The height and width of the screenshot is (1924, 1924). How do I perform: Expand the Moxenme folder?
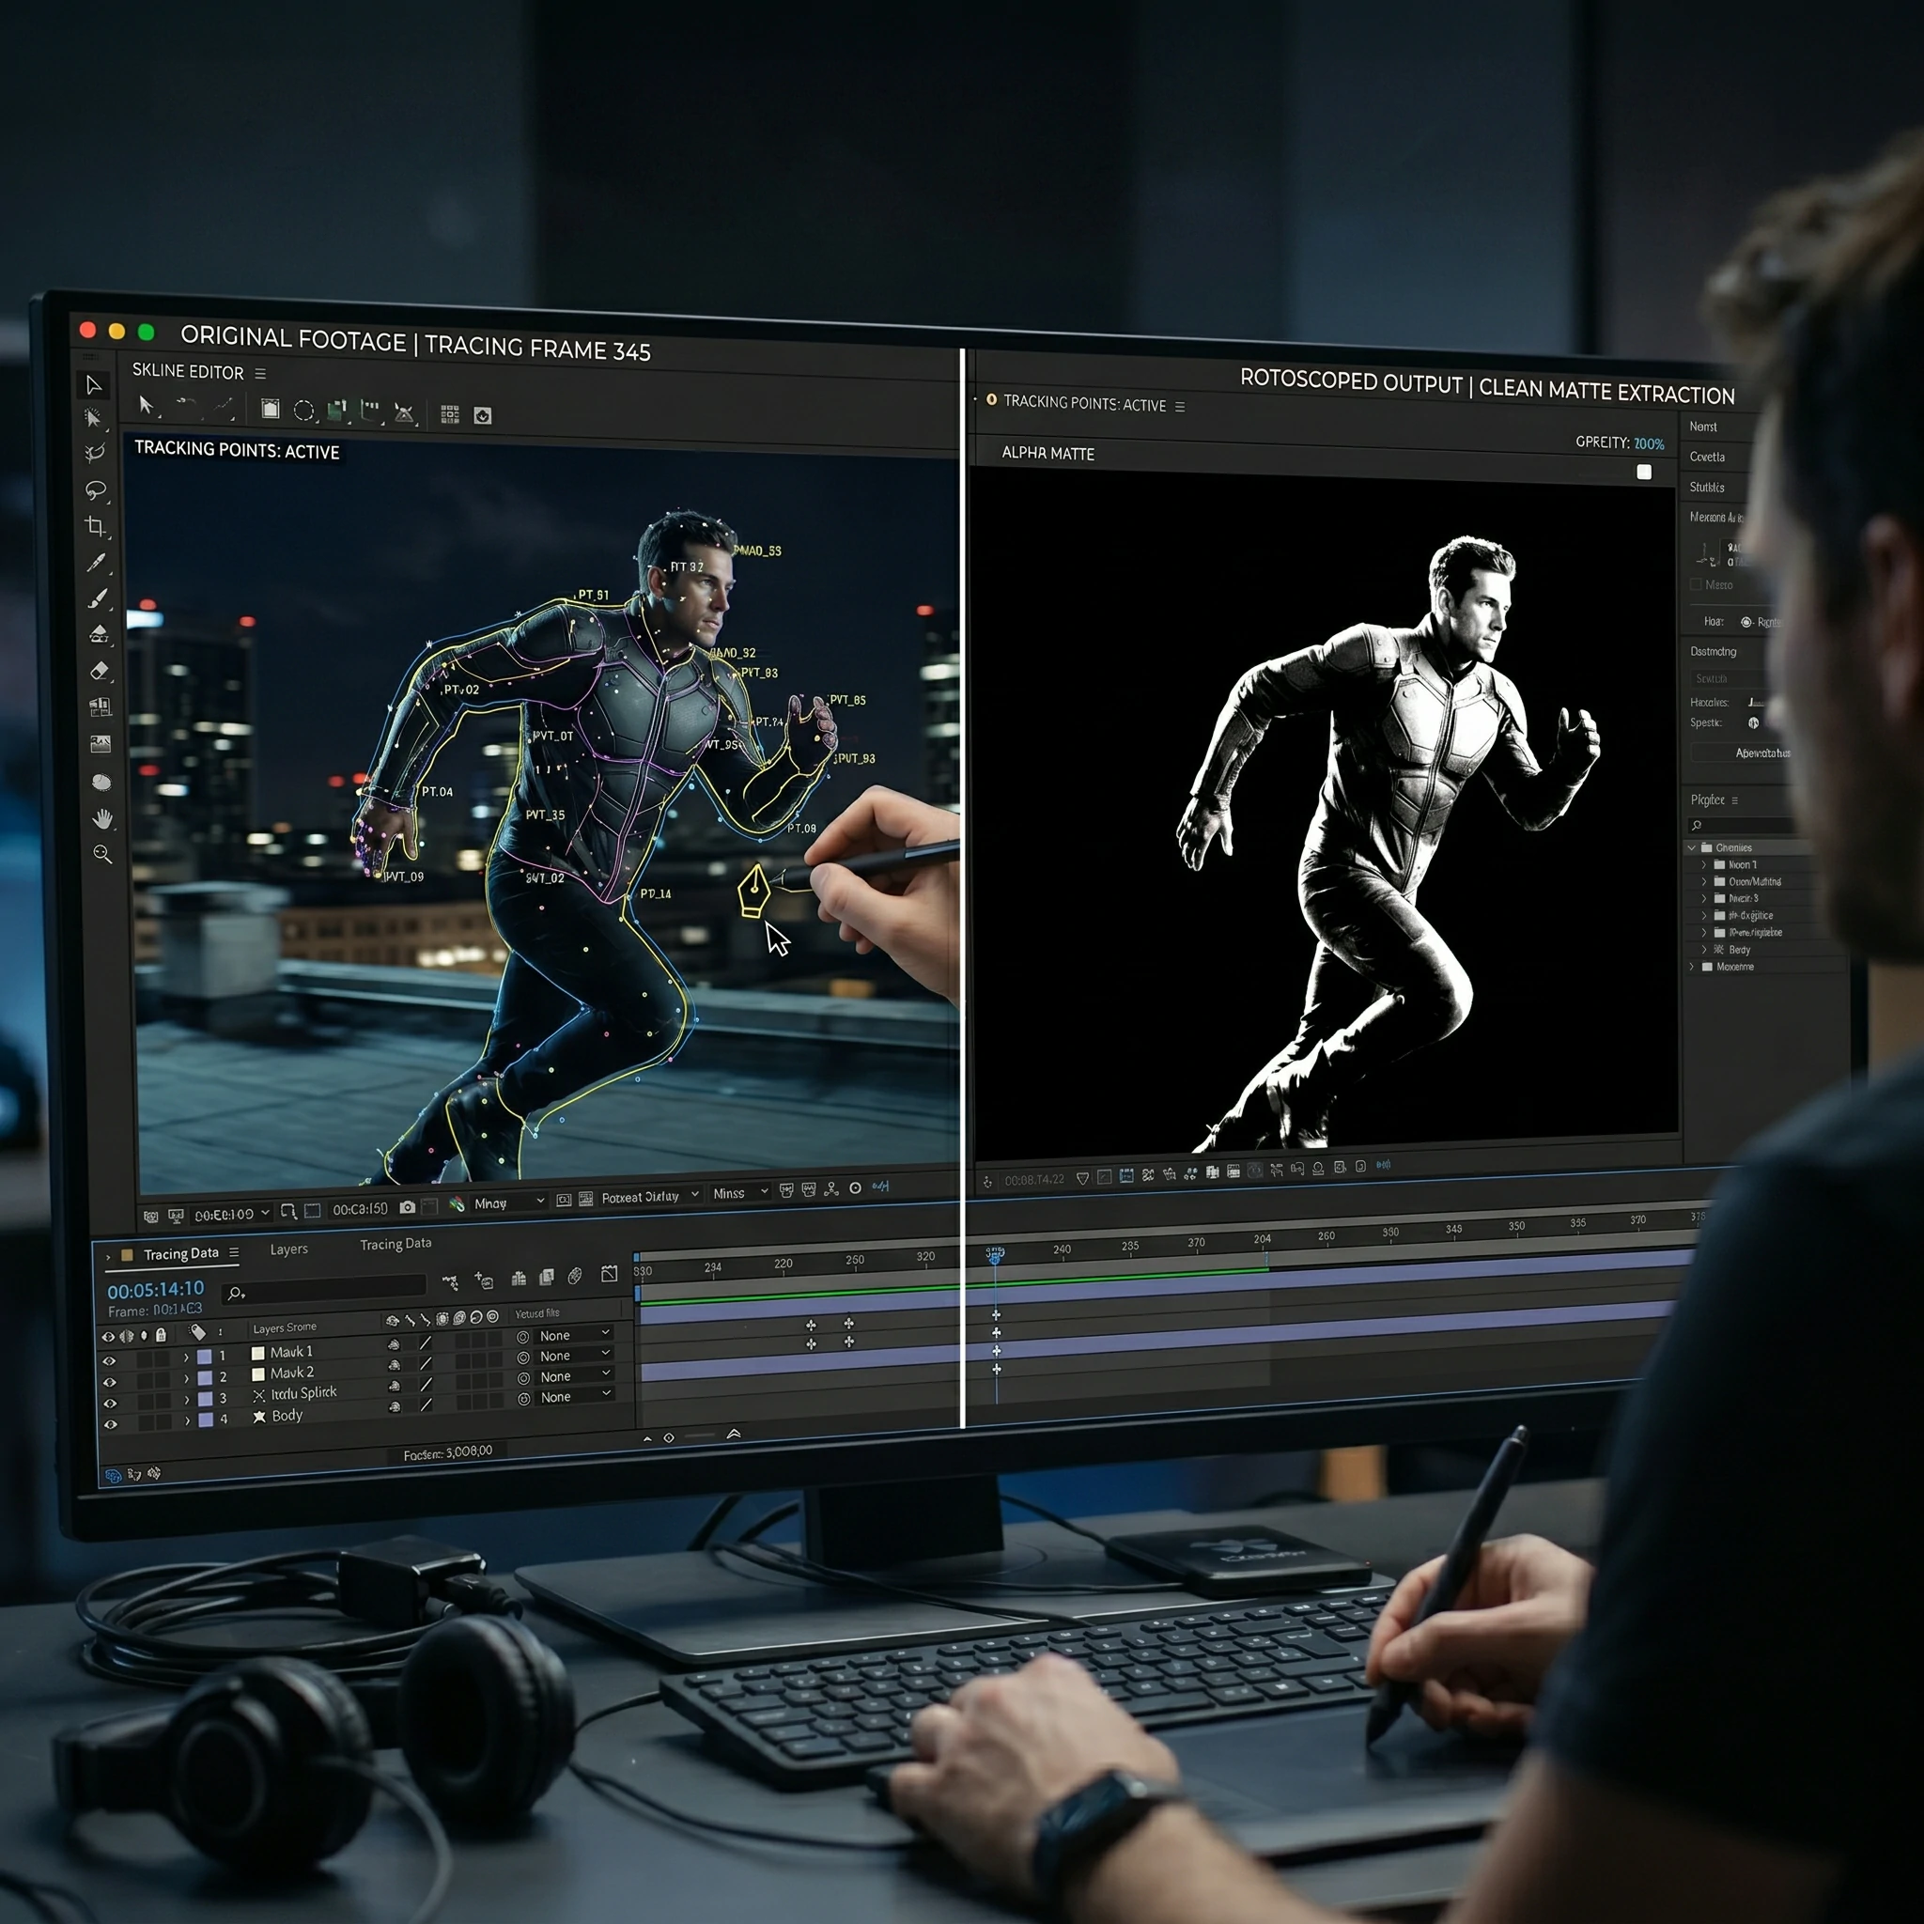(1692, 966)
